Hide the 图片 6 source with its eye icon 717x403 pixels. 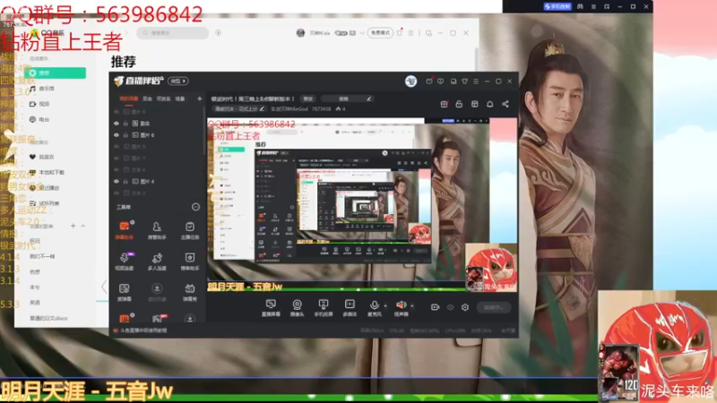pyautogui.click(x=117, y=135)
